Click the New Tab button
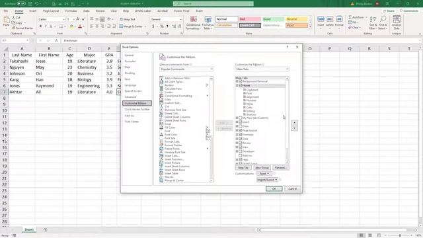This screenshot has height=238, width=423. pos(243,168)
